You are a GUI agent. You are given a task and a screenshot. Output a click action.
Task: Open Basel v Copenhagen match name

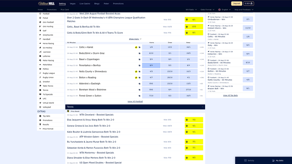point(89,59)
